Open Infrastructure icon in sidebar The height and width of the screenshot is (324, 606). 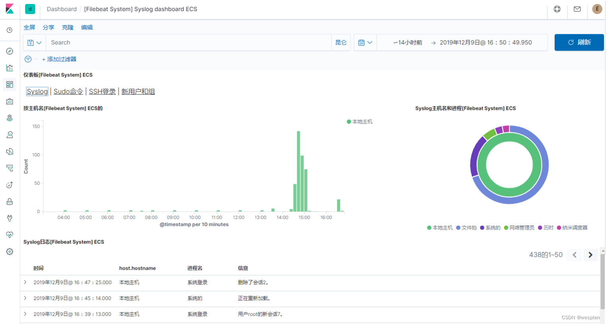[10, 152]
